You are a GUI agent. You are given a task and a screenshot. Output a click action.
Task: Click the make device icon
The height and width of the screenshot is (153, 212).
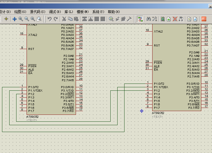117,19
